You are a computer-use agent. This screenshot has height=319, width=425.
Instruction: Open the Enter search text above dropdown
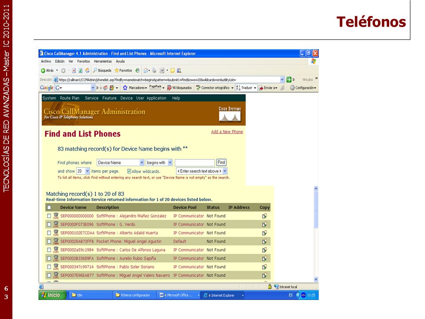click(225, 171)
